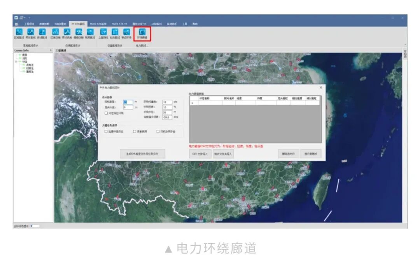The image size is (420, 269).
Task: Click the 线标注 layer icon
Action: (24, 68)
